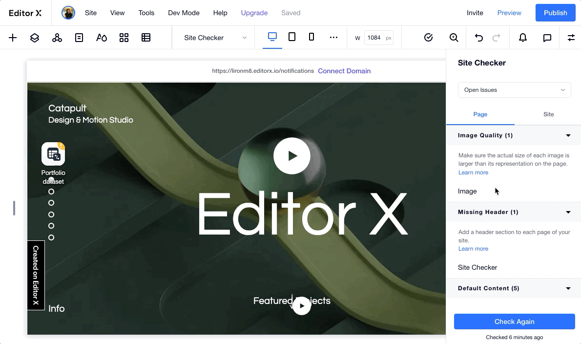Select the Portfolio dataset icon on canvas
Image resolution: width=581 pixels, height=344 pixels.
tap(53, 154)
